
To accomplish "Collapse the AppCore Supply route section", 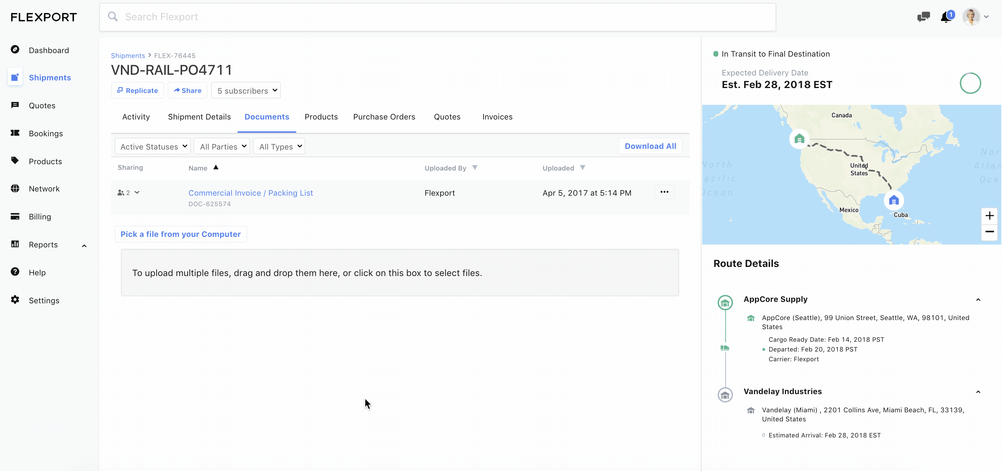I will tap(978, 299).
